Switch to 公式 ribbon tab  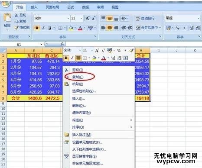coord(71,7)
